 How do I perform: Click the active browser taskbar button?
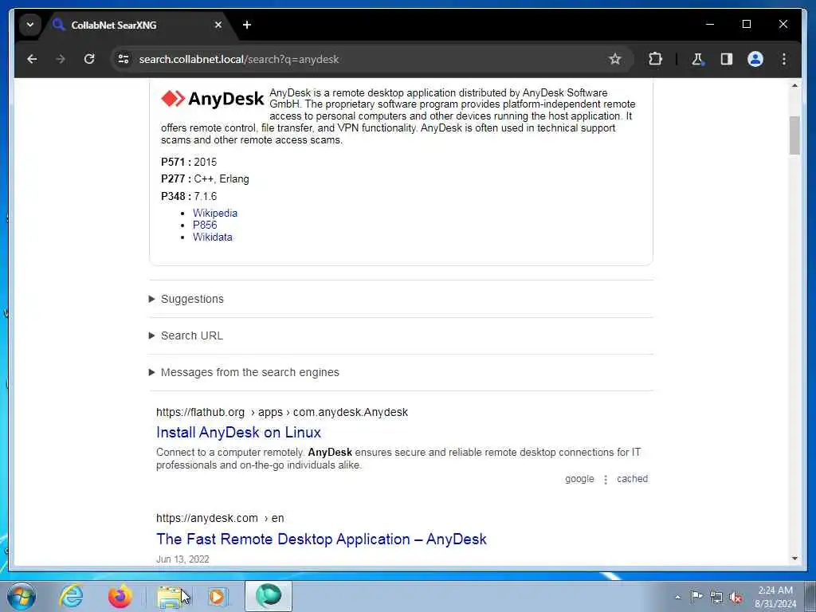tap(269, 596)
